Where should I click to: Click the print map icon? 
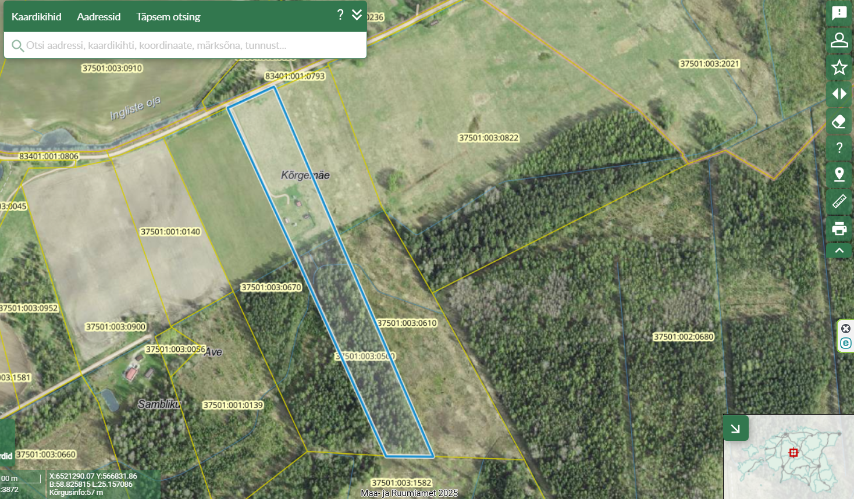839,229
